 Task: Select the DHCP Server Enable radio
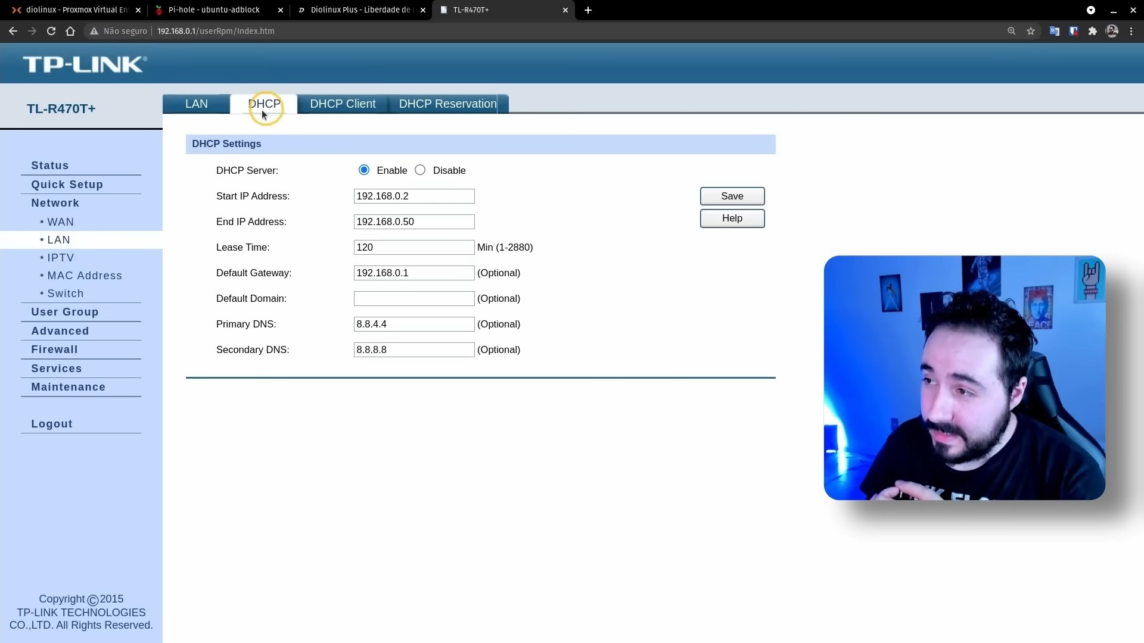point(364,170)
